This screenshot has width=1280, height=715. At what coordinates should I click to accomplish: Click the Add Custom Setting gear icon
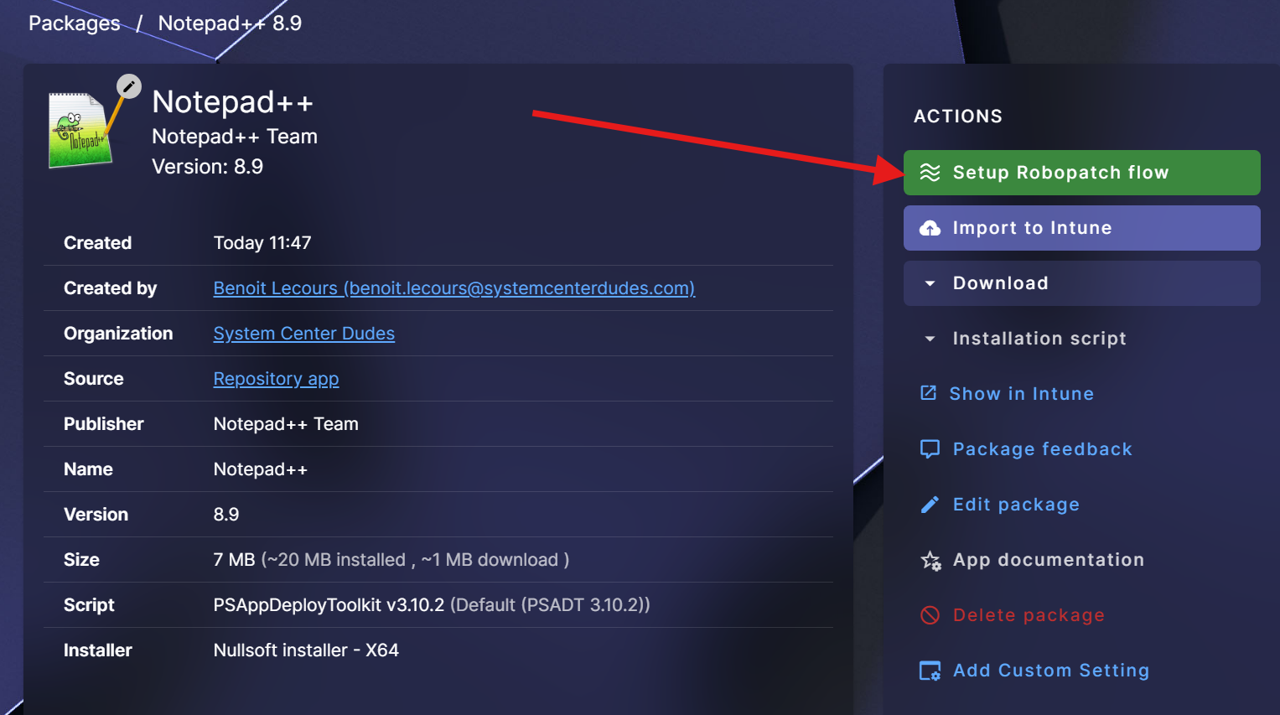click(930, 671)
